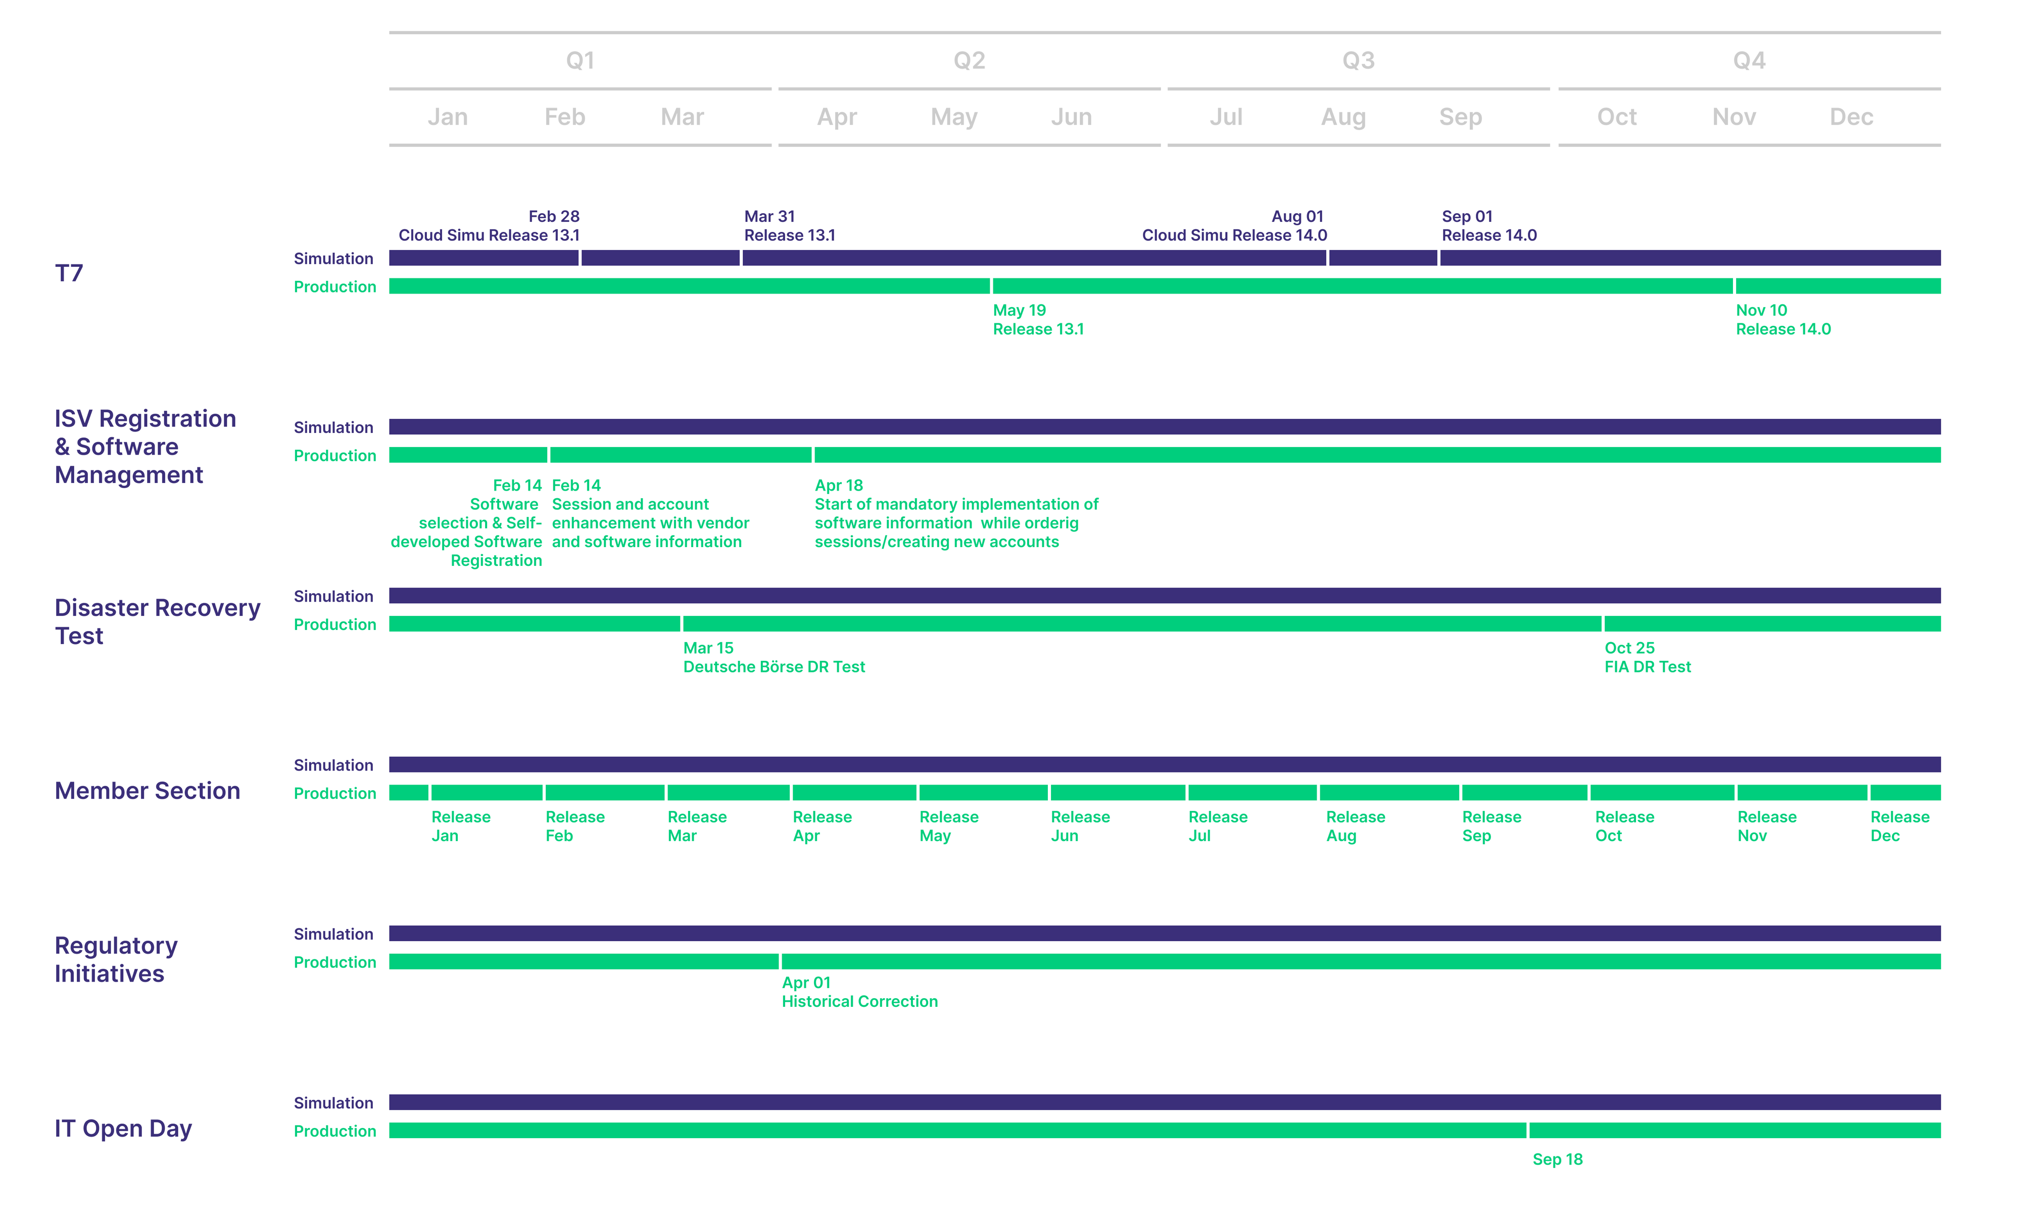This screenshot has width=2021, height=1215.
Task: Click Release Oct in Member Section
Action: point(1624,826)
